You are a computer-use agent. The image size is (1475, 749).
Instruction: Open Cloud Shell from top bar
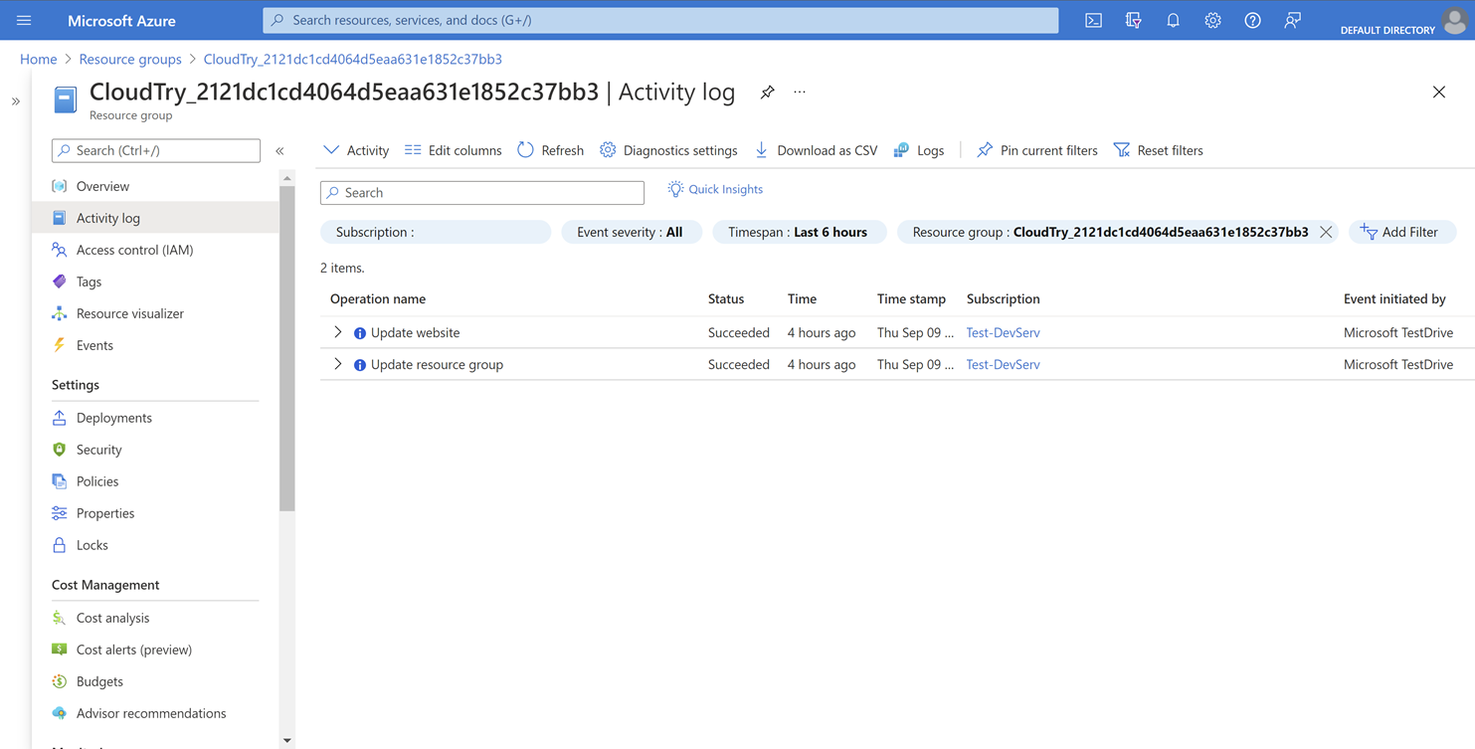[x=1093, y=20]
